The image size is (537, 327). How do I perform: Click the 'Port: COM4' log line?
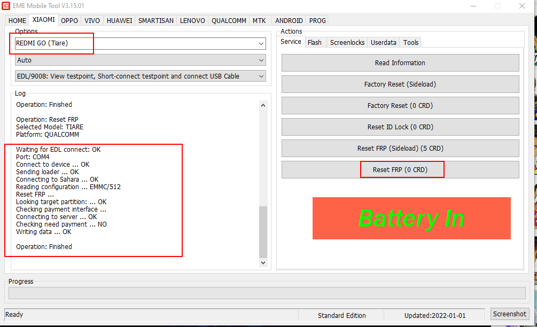point(33,157)
